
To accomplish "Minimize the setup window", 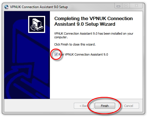I will [118, 6].
